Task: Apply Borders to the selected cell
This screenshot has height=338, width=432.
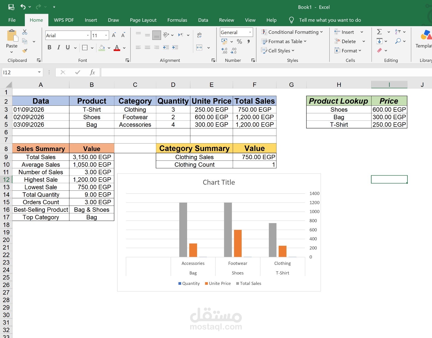Action: click(x=85, y=48)
